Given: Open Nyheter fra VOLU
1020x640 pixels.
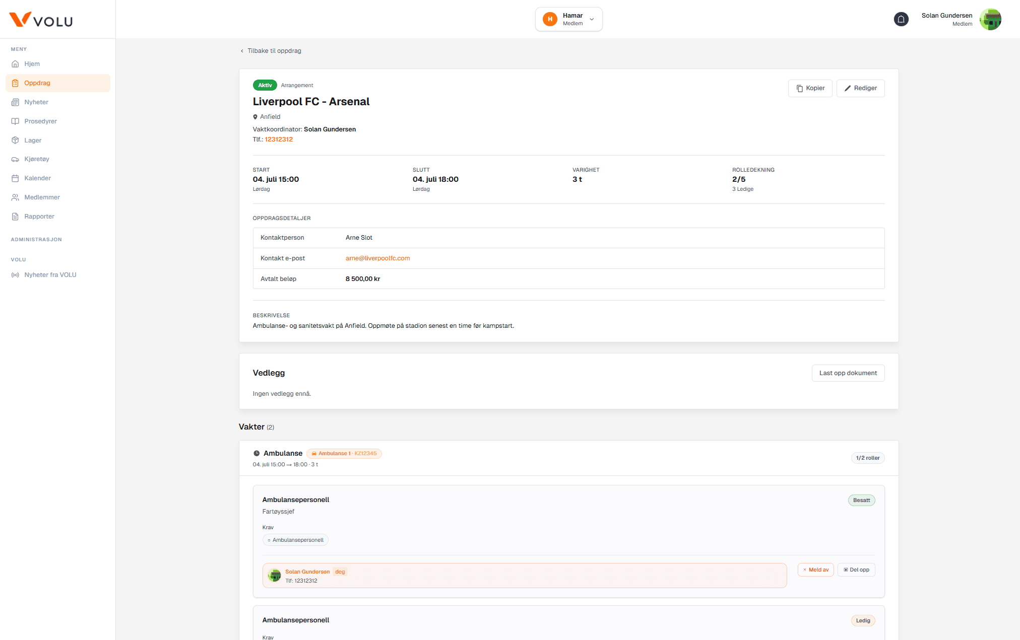Looking at the screenshot, I should pyautogui.click(x=58, y=275).
